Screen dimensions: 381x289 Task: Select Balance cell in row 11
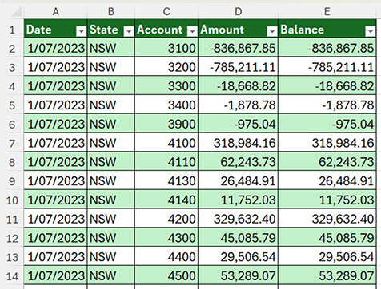pos(327,219)
